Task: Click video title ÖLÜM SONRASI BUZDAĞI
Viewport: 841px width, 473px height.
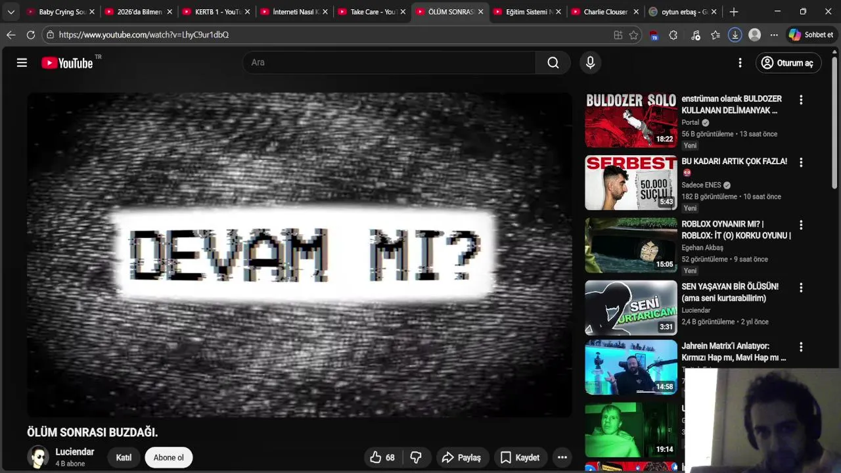Action: (x=93, y=432)
